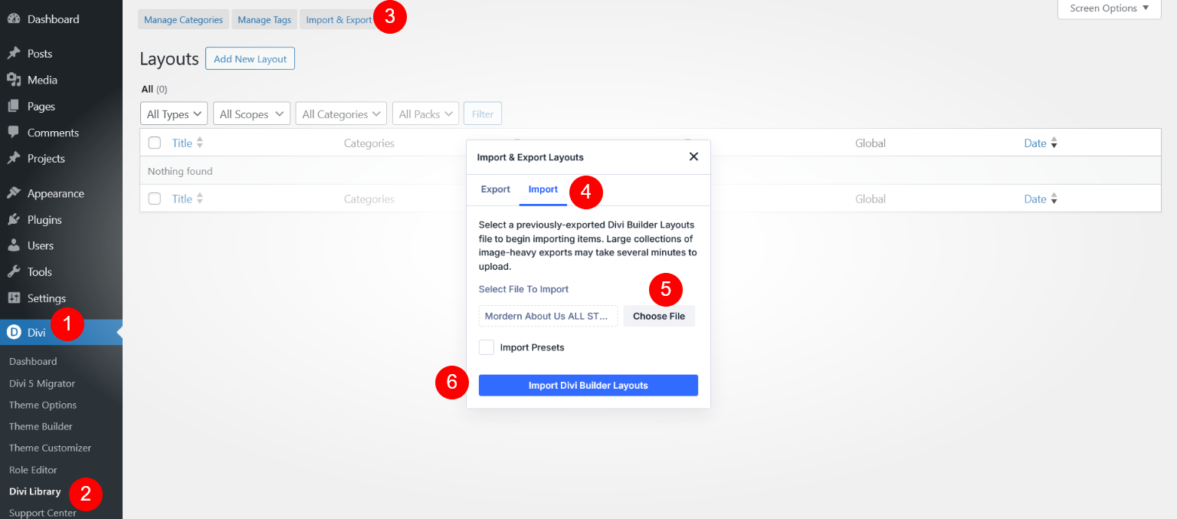This screenshot has height=519, width=1177.
Task: Click the Settings menu label
Action: tap(47, 298)
